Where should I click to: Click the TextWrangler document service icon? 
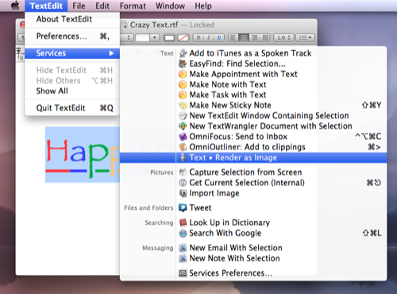183,126
